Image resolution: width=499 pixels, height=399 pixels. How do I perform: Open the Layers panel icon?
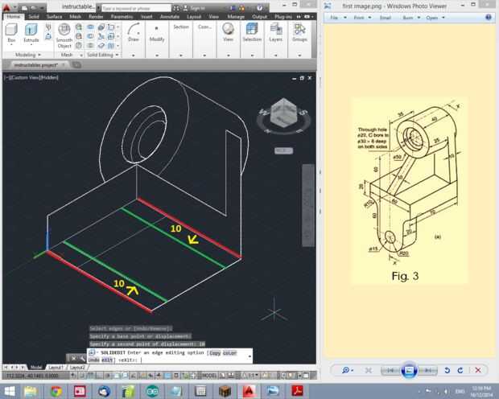tap(275, 33)
